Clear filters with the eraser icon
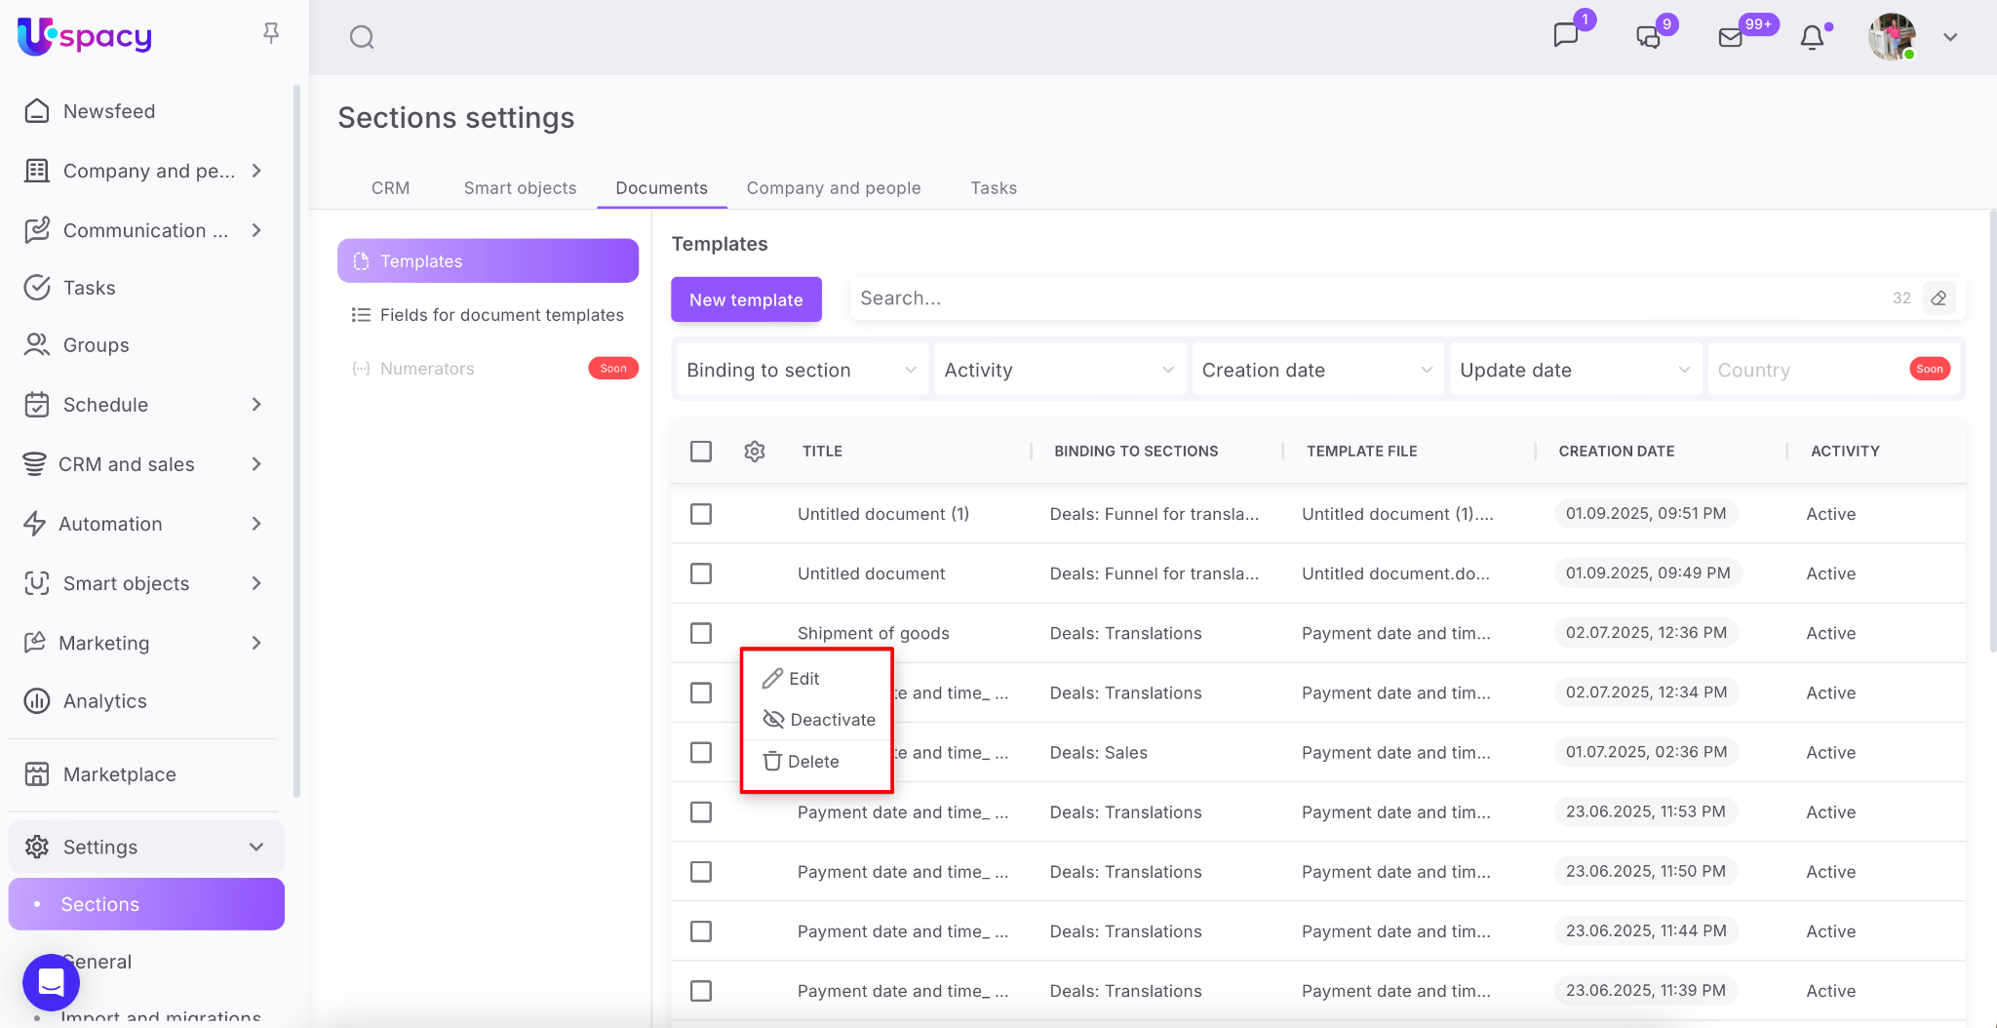This screenshot has width=1997, height=1028. pos(1938,298)
